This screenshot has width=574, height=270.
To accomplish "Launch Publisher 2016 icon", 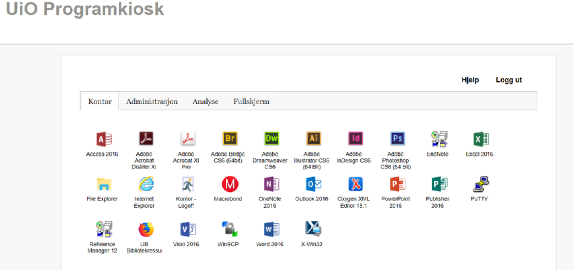I will (439, 184).
